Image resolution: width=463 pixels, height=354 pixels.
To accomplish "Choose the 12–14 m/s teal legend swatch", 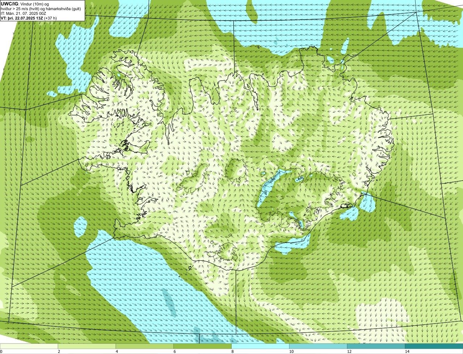I will pos(376,346).
